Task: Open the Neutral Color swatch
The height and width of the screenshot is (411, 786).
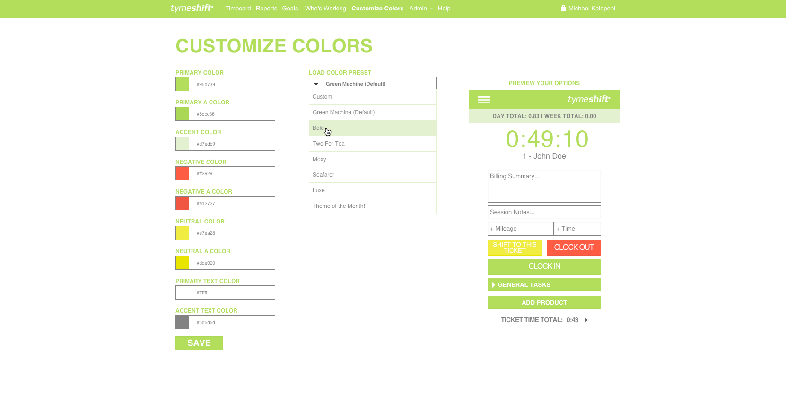Action: pos(183,233)
